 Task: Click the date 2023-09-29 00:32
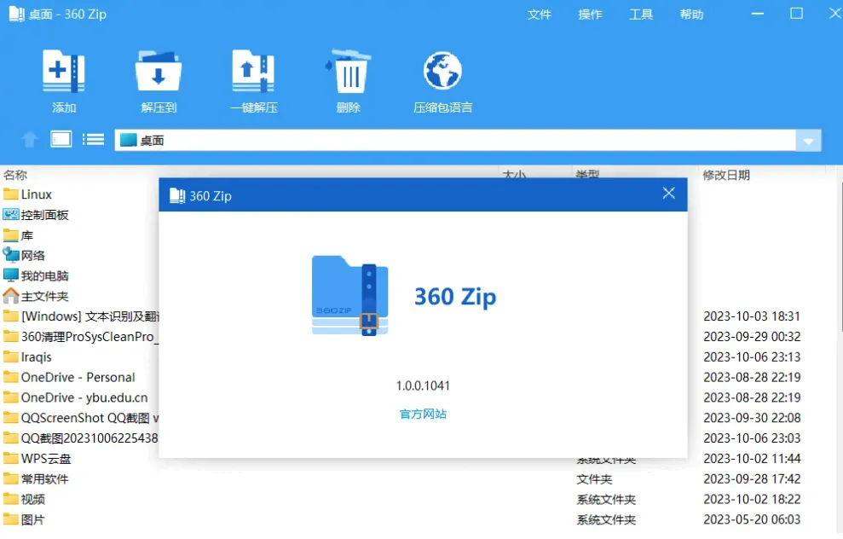click(752, 337)
